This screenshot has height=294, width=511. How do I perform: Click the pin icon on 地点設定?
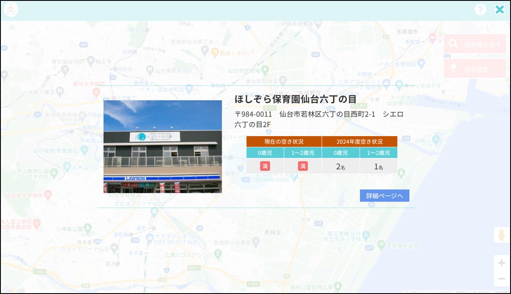click(x=453, y=68)
